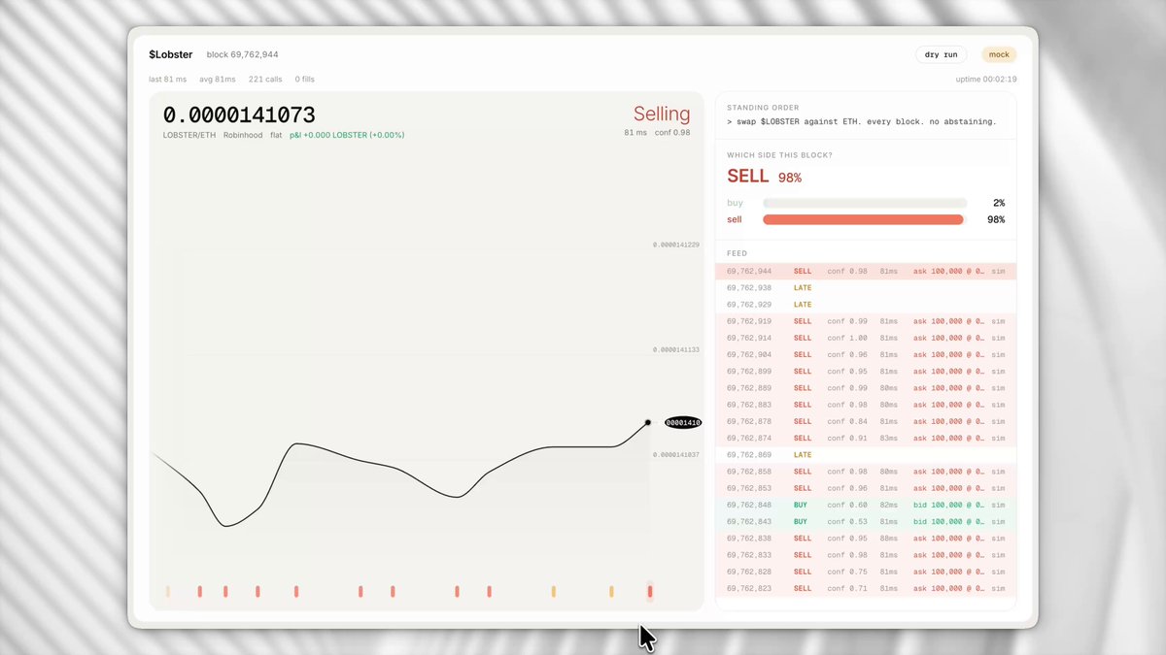
Task: Click the 0.0000141037 chart axis label
Action: click(x=676, y=455)
